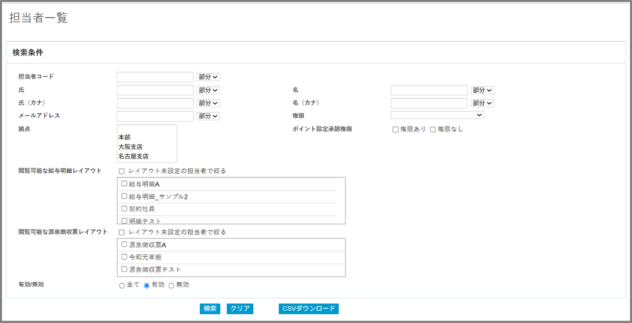632x323 pixels.
Task: Click the メールアドレス input field
Action: pyautogui.click(x=155, y=116)
